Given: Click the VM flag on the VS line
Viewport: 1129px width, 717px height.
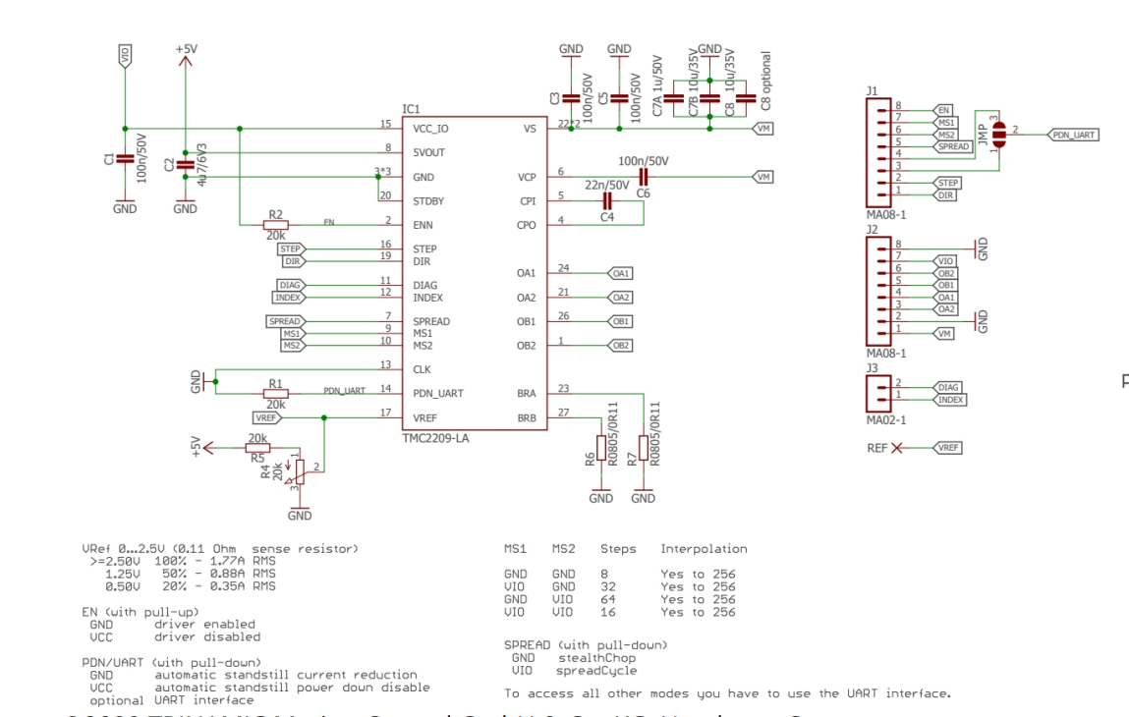Looking at the screenshot, I should (762, 129).
